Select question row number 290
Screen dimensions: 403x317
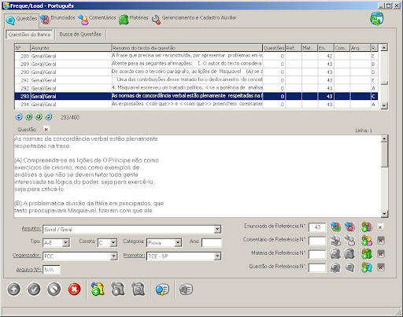click(196, 72)
